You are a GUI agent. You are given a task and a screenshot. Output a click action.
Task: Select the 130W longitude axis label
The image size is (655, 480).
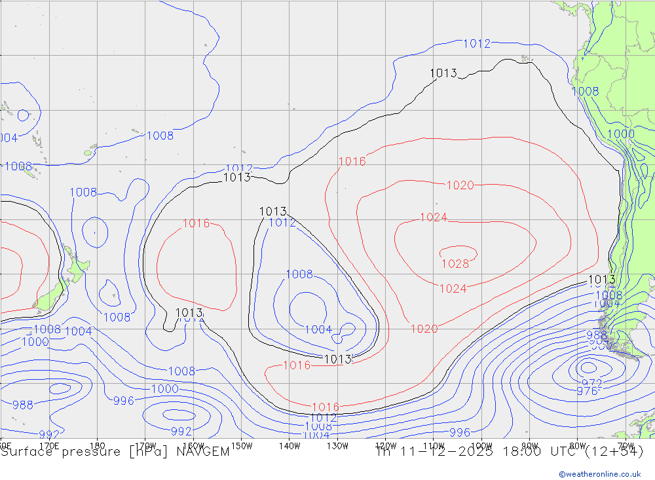[x=337, y=446]
